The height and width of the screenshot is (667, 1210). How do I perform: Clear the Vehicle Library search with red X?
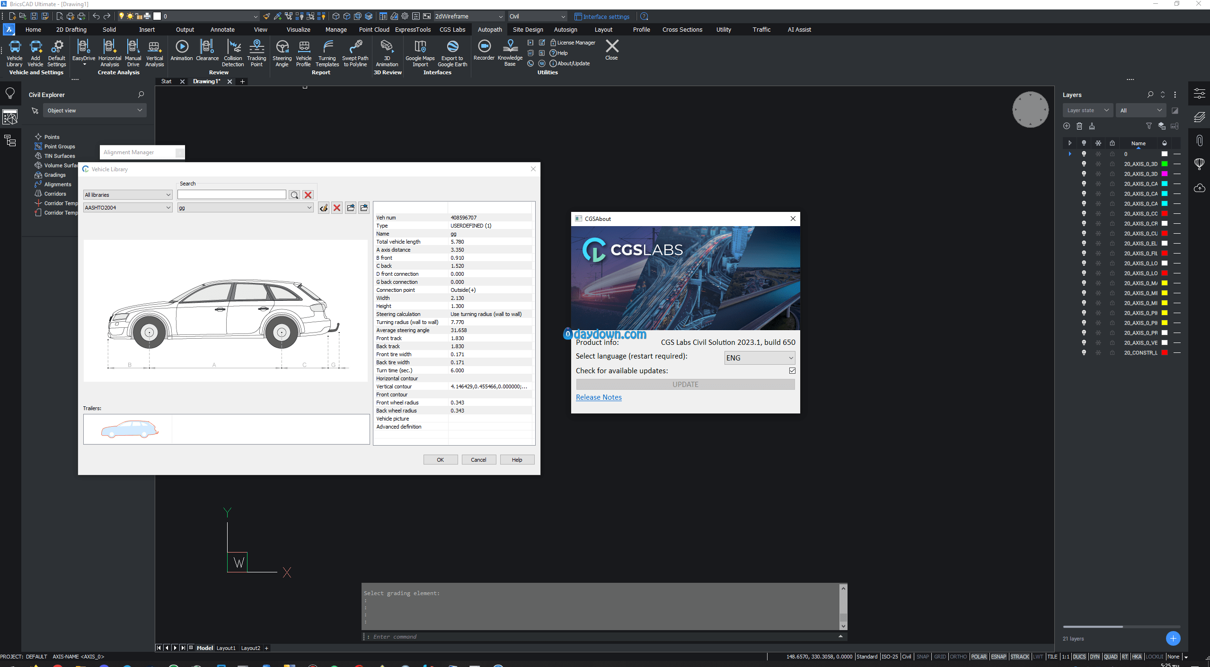[x=308, y=195]
